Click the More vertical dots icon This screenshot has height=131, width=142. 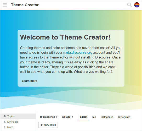click(5, 127)
